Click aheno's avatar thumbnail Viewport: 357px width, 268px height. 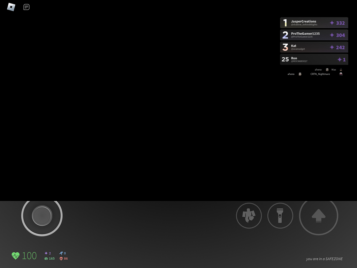coord(327,69)
